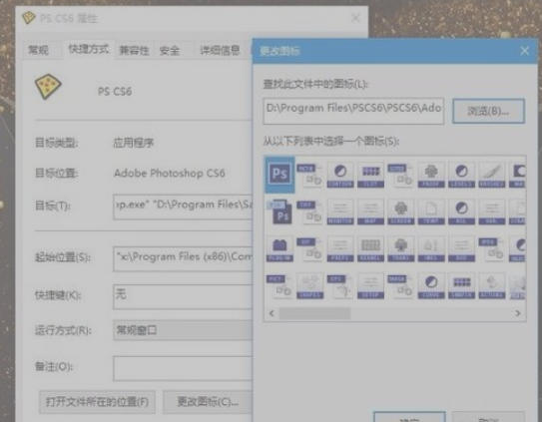Choose the PLUGIN file type icon
Image resolution: width=542 pixels, height=422 pixels.
click(x=279, y=249)
